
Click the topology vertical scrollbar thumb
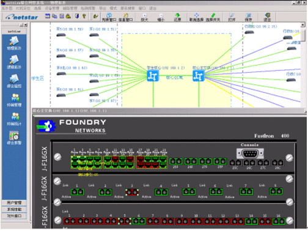(x=303, y=35)
